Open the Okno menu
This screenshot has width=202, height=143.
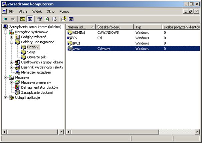coord(50,12)
